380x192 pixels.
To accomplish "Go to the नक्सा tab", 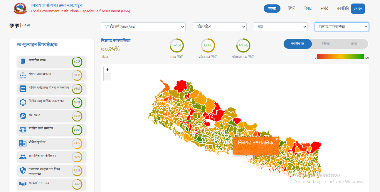I will click(272, 9).
